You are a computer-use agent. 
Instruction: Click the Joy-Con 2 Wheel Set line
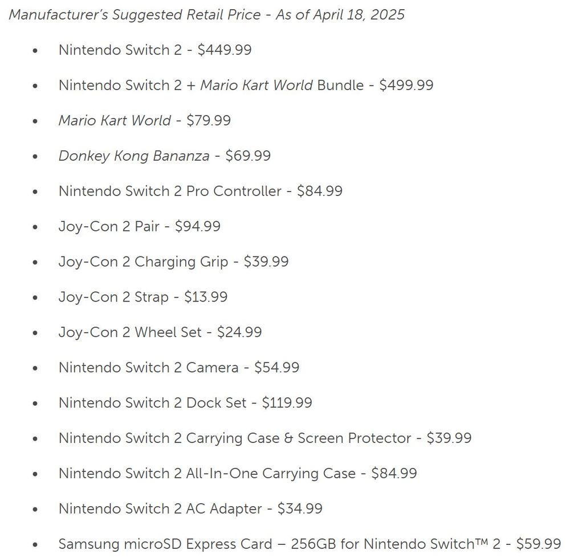(x=160, y=332)
